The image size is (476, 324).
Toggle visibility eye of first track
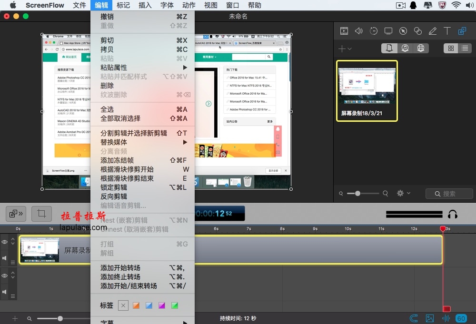5,242
